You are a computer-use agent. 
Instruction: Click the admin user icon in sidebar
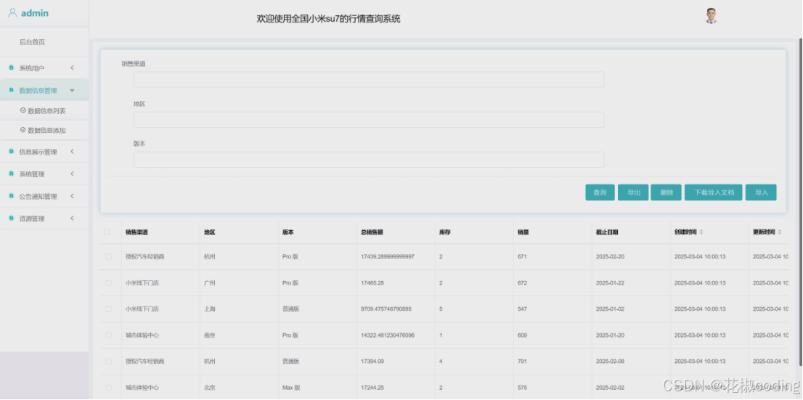click(x=13, y=13)
